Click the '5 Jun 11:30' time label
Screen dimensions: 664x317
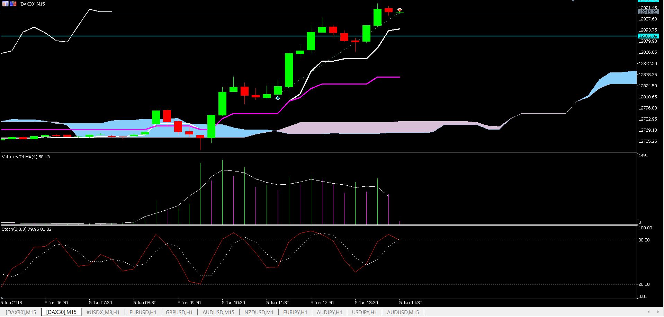278,303
